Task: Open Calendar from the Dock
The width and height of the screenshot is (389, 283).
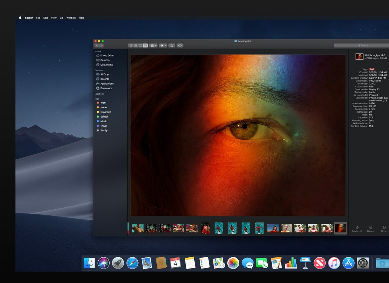Action: (176, 263)
